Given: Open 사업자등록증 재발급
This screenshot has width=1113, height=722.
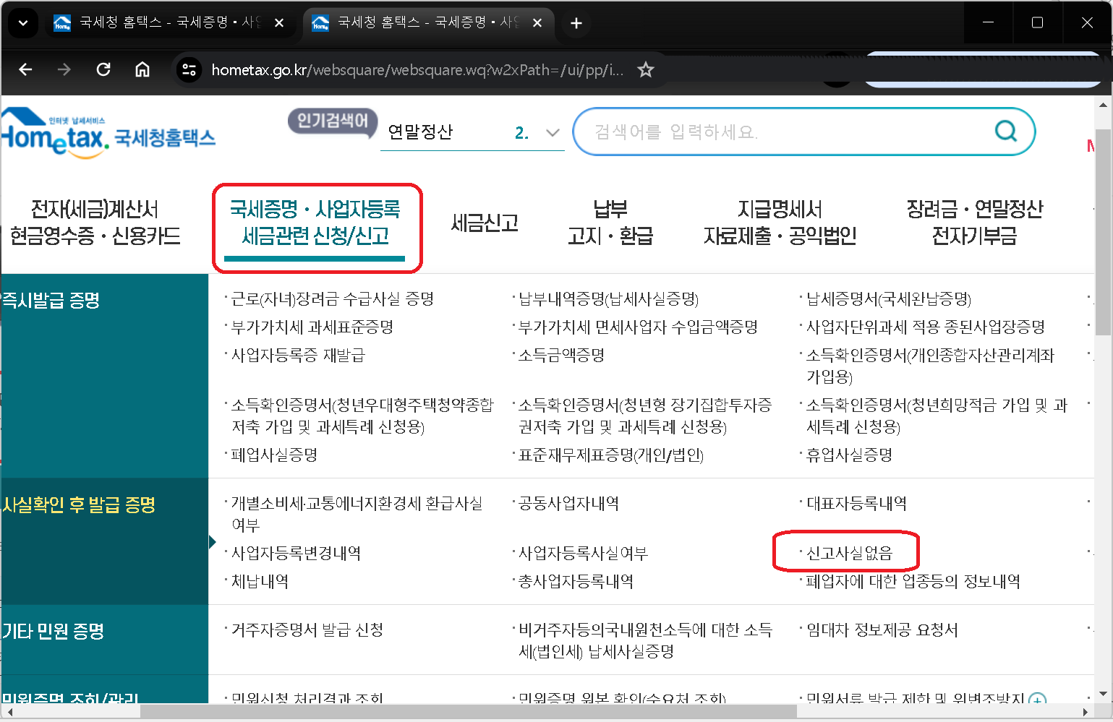Looking at the screenshot, I should tap(298, 356).
